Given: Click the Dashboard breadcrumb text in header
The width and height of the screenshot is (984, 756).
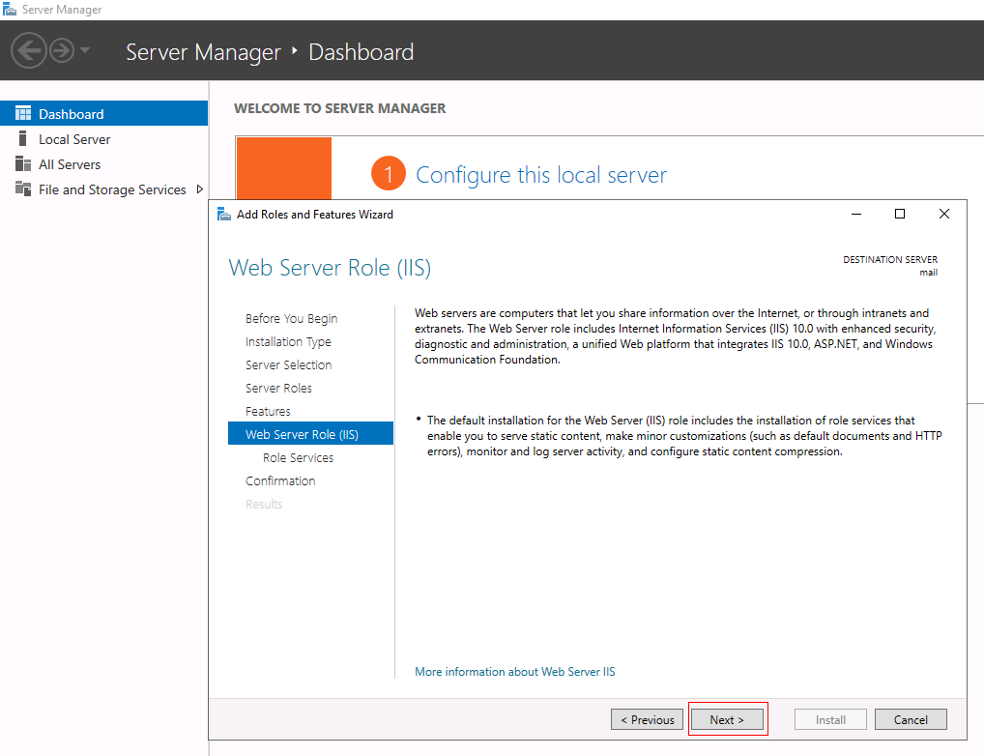Looking at the screenshot, I should tap(361, 52).
